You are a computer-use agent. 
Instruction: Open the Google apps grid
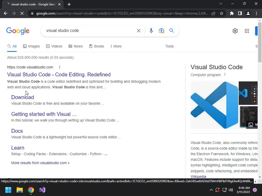pos(247,31)
